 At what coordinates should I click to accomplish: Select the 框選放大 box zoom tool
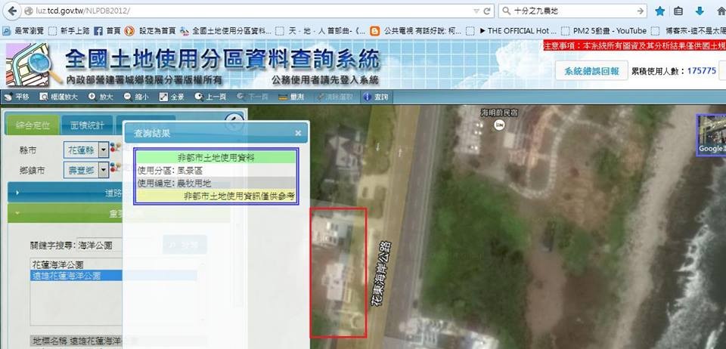[x=59, y=97]
